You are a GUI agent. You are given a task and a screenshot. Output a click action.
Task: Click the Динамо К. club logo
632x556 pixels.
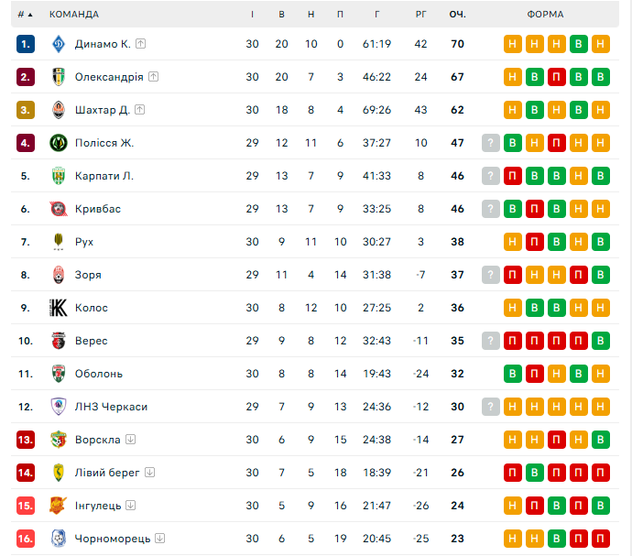coord(59,44)
